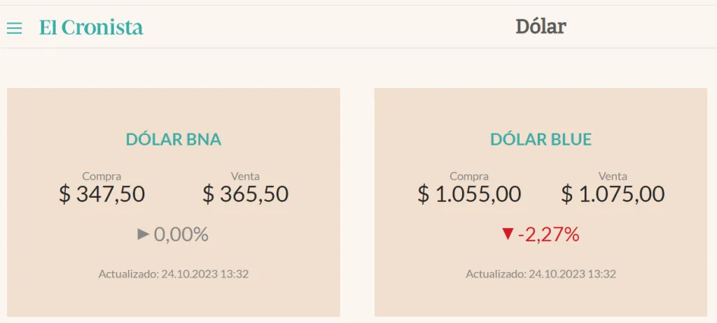Click the Venta label in Blue card
The width and height of the screenshot is (717, 323).
click(x=613, y=176)
